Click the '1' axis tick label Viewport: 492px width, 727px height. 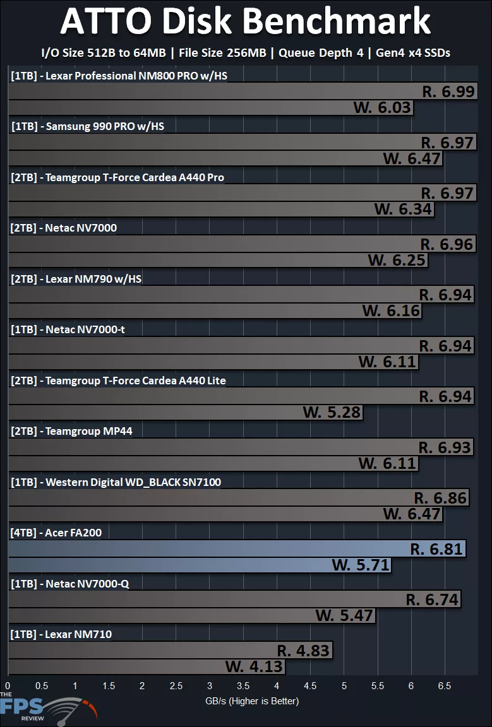tap(75, 686)
